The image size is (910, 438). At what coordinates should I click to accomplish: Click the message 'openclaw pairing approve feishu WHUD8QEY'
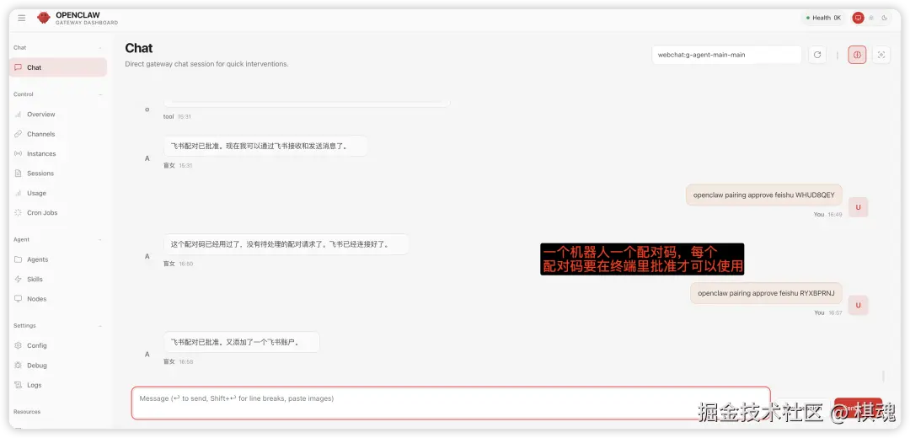tap(763, 195)
